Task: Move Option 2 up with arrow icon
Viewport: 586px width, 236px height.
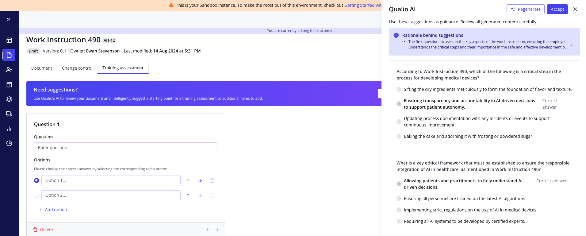Action: (x=188, y=195)
